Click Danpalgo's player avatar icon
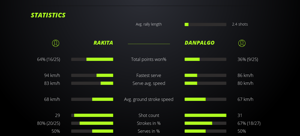 click(242, 43)
